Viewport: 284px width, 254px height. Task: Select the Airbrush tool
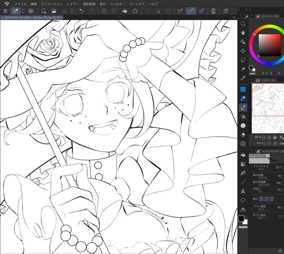coord(243,117)
